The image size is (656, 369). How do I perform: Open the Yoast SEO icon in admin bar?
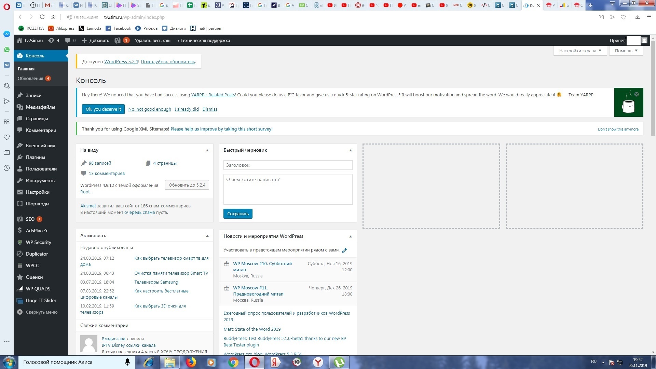click(x=118, y=40)
